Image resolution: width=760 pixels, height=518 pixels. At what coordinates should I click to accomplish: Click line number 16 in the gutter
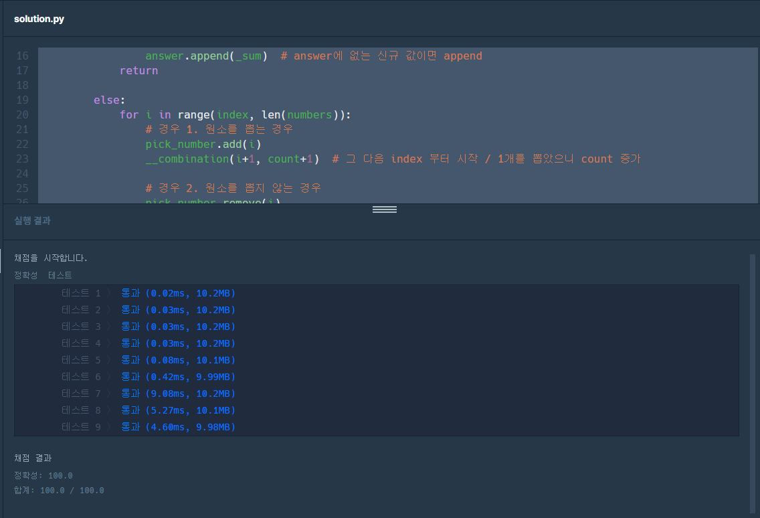[22, 56]
